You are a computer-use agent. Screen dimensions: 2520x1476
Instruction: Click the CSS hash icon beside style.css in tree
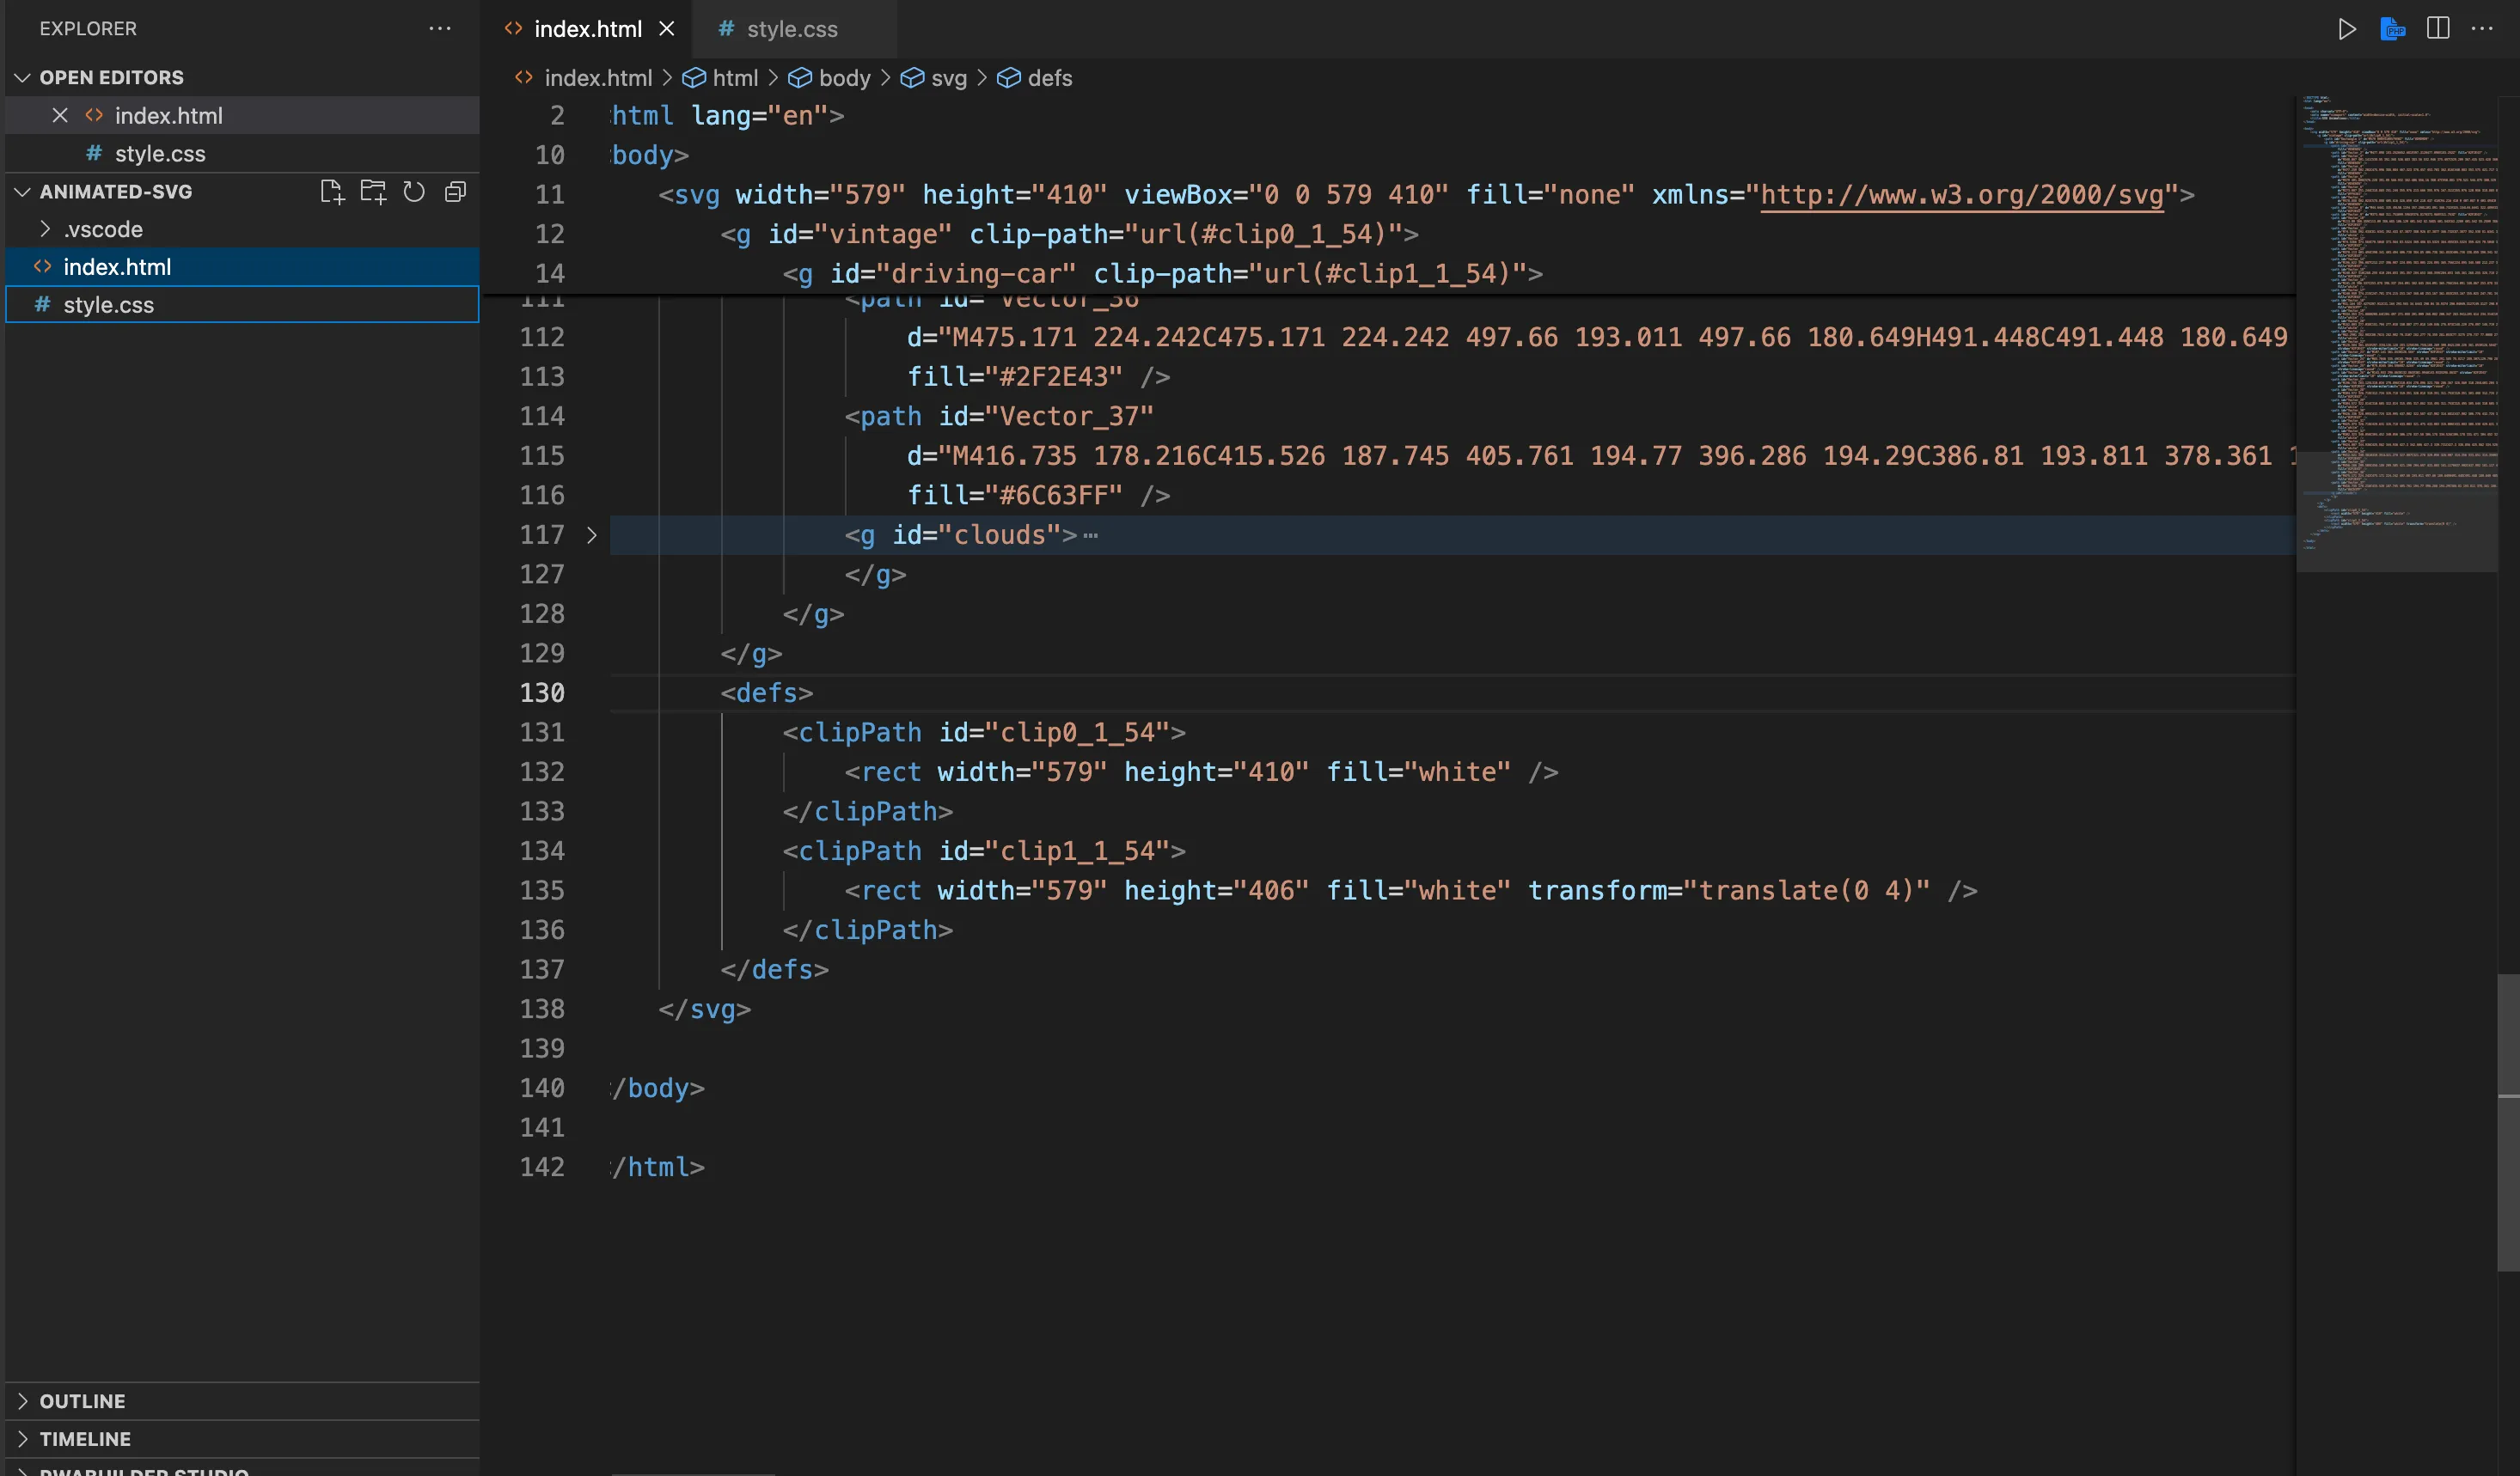tap(42, 305)
